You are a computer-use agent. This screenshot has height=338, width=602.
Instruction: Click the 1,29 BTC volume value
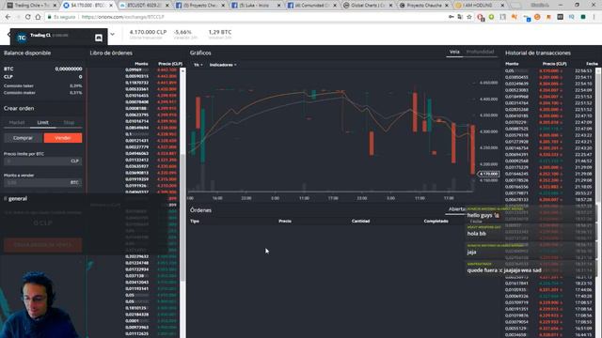pyautogui.click(x=220, y=32)
